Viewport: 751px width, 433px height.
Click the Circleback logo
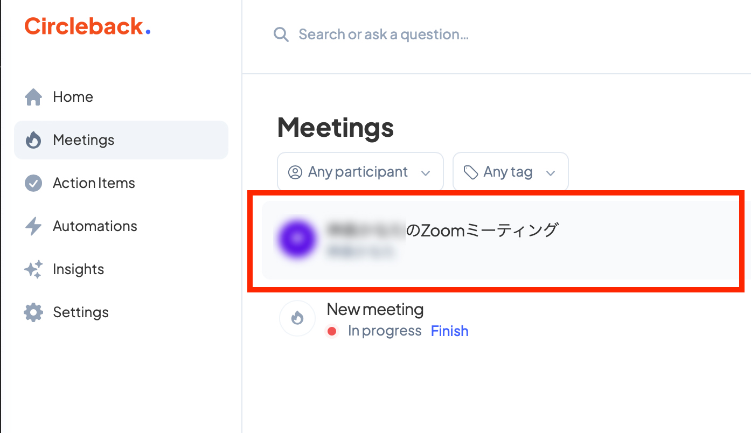87,26
